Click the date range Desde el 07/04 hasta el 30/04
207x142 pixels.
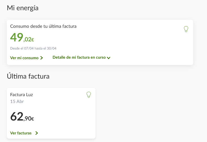33,48
